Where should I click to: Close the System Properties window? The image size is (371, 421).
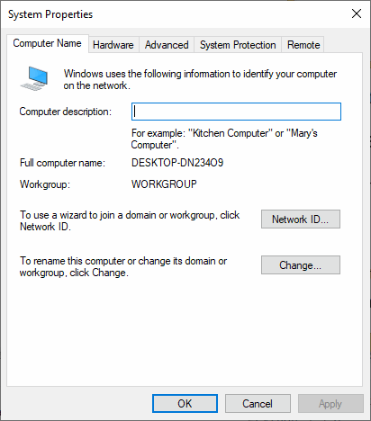click(357, 13)
